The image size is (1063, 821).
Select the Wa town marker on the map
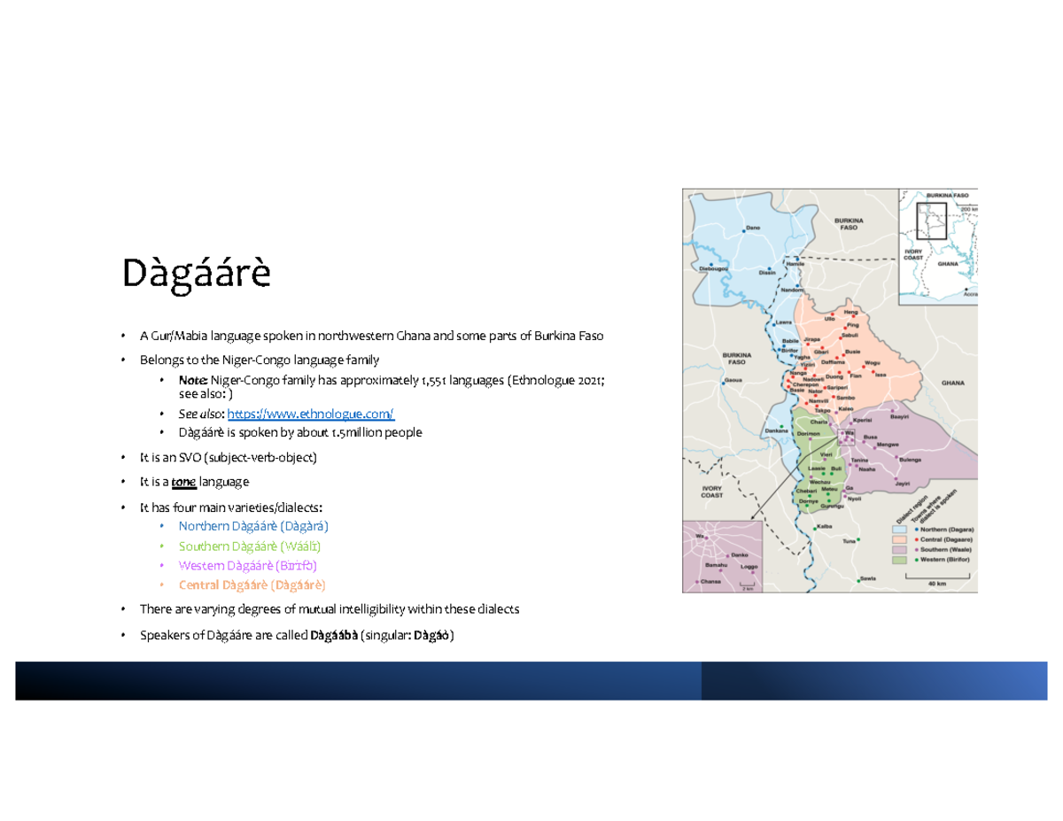842,433
